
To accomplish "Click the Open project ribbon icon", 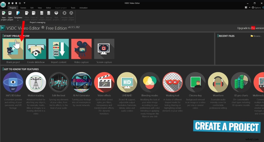I will pos(10,13).
